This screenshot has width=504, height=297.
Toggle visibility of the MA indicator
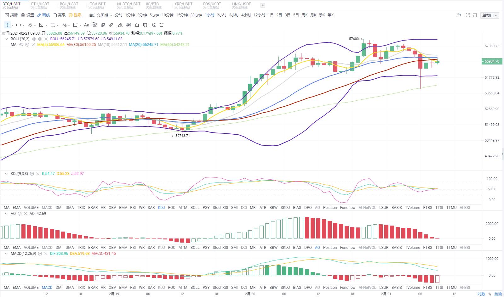pyautogui.click(x=21, y=45)
